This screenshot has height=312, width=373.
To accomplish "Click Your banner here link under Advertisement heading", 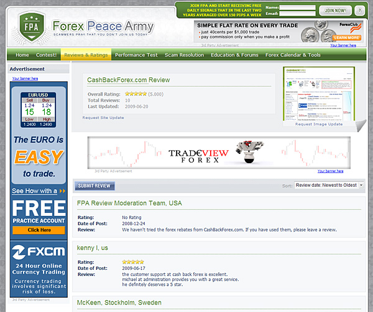I will click(x=25, y=79).
